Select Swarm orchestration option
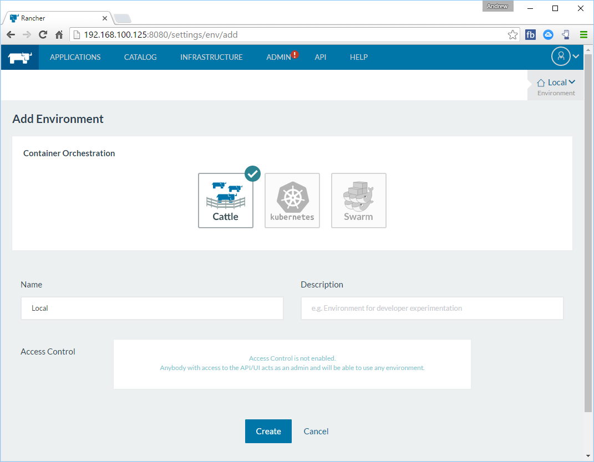This screenshot has width=594, height=462. (359, 201)
